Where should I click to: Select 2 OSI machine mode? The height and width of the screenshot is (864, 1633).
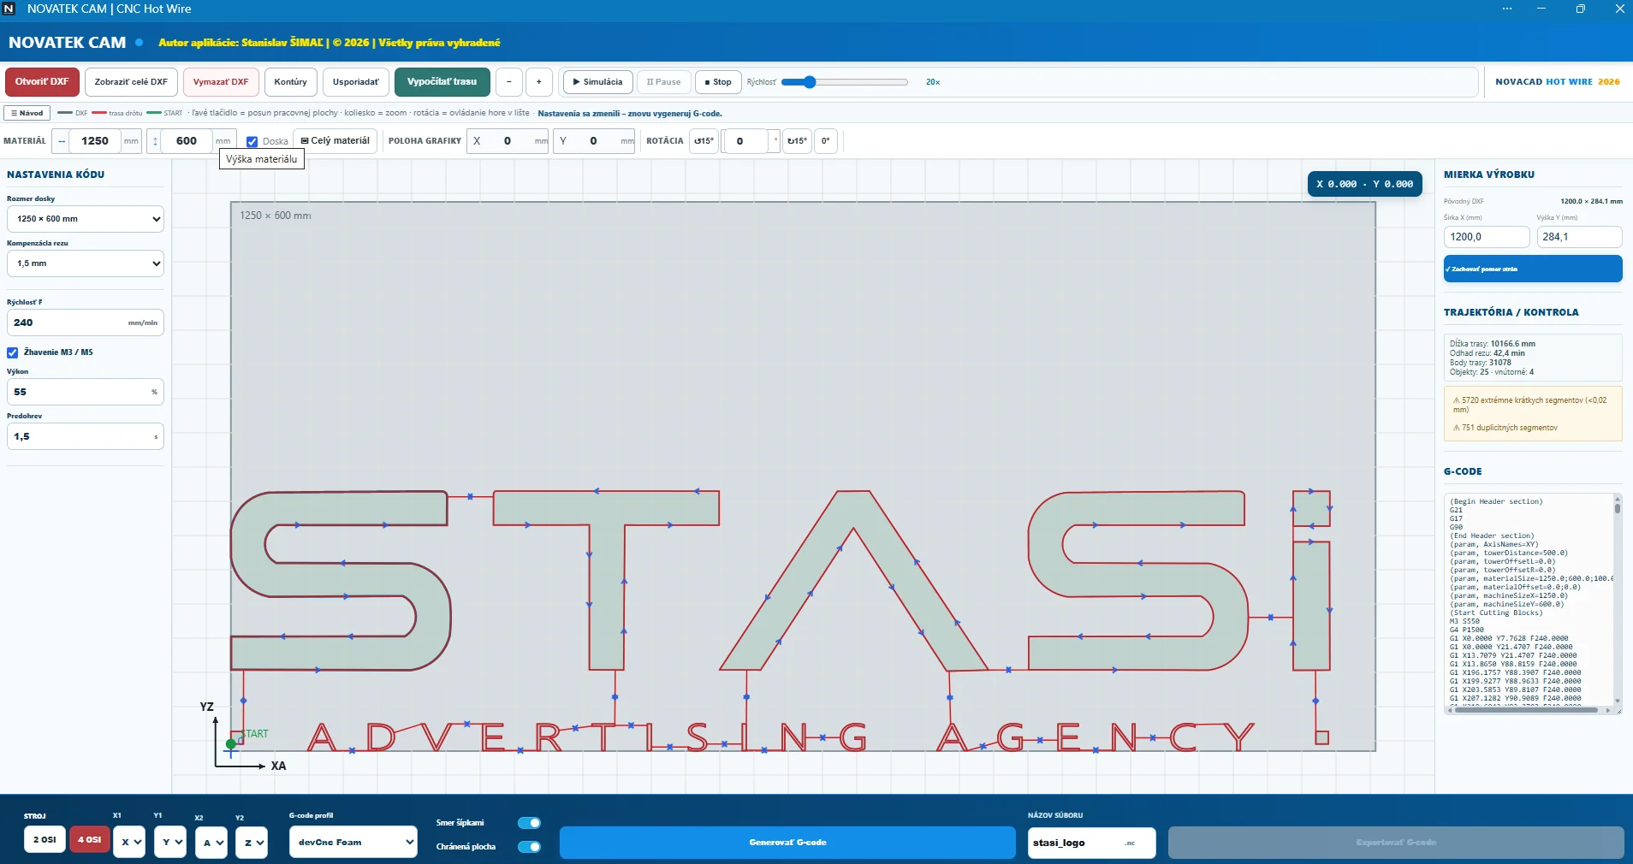(45, 840)
